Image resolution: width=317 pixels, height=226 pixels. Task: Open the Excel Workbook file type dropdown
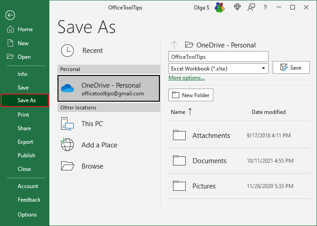[x=218, y=69]
